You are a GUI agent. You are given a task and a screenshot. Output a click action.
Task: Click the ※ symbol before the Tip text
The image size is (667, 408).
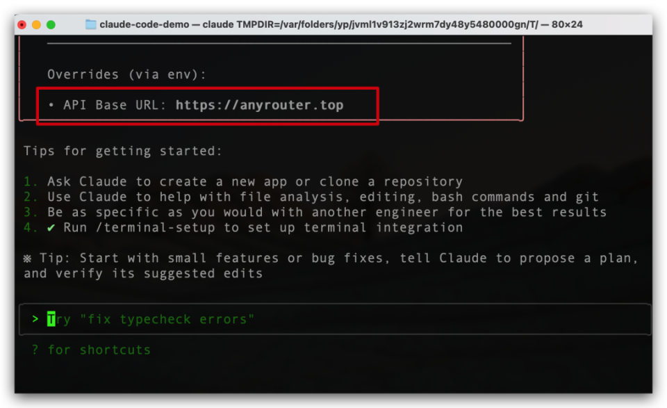coord(27,258)
